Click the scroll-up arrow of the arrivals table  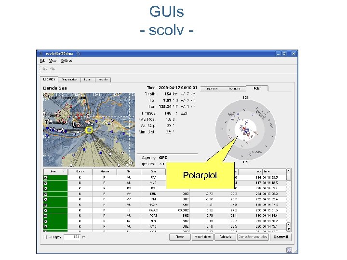(x=289, y=171)
